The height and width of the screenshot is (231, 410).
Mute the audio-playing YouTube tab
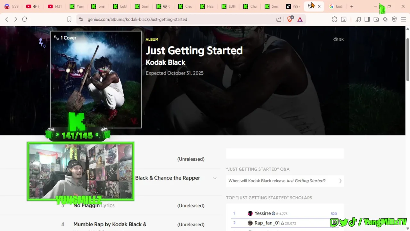click(x=34, y=6)
